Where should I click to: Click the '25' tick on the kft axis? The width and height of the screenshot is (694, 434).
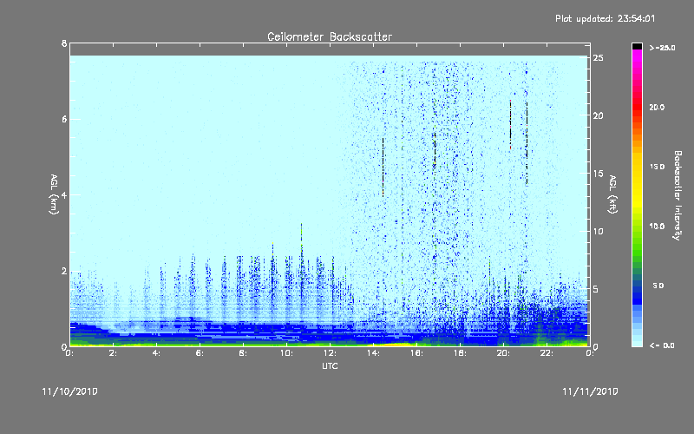(x=599, y=58)
